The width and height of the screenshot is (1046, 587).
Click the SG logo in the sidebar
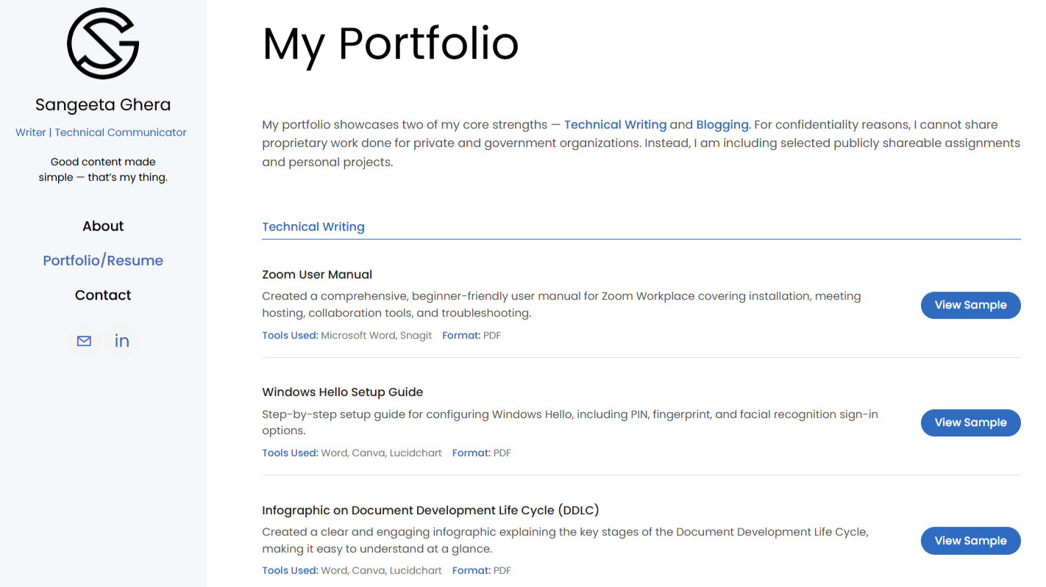click(x=103, y=43)
